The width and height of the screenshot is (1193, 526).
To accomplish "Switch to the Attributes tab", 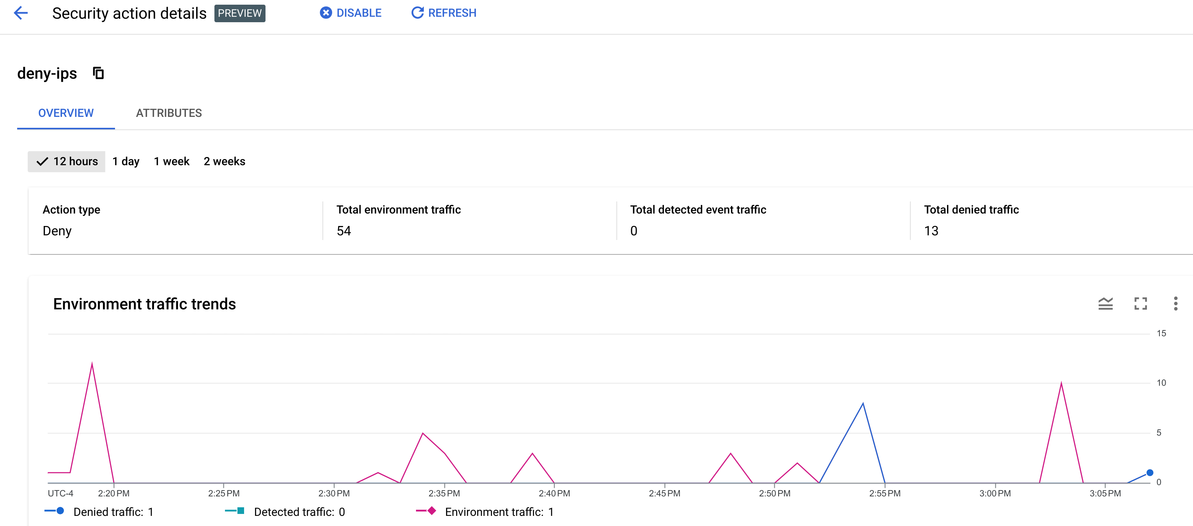I will (x=168, y=113).
